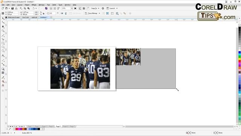Select the Smart Fill tool
This screenshot has width=241, height=136.
coord(3,85)
